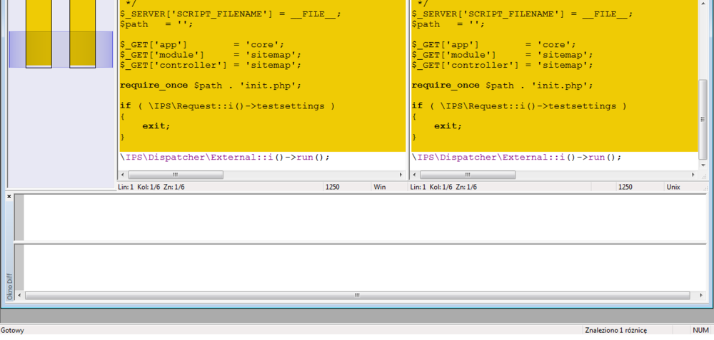714x340 pixels.
Task: Click the right pane horizontal scrollbar thumb
Action: pos(467,175)
